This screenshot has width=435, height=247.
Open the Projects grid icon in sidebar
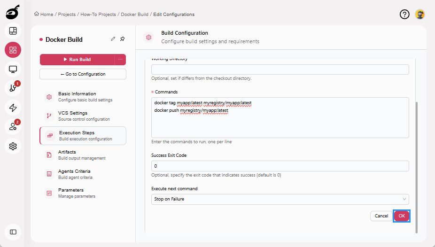13,50
